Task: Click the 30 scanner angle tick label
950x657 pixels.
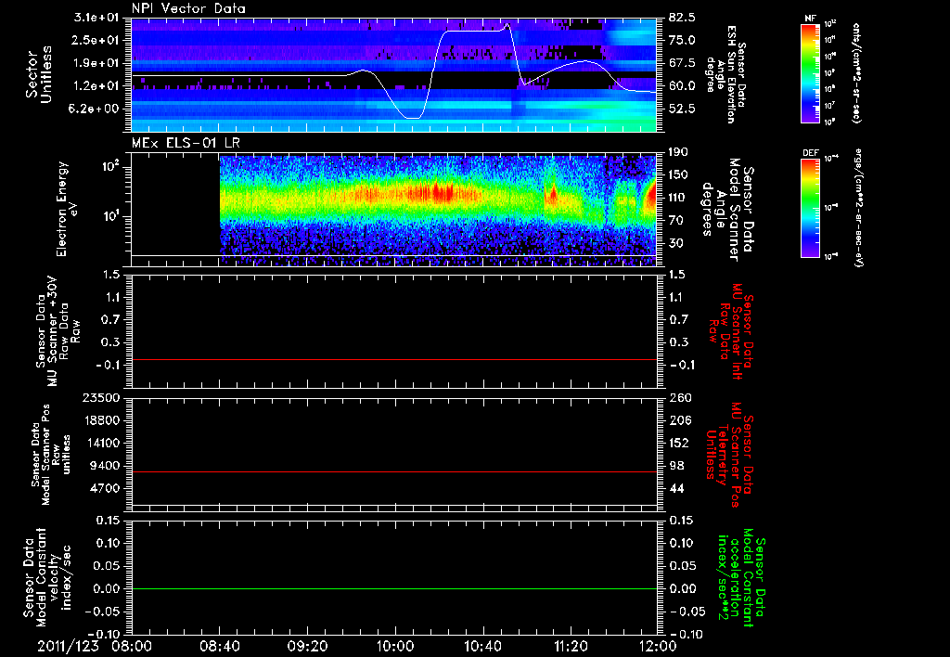Action: pyautogui.click(x=676, y=244)
